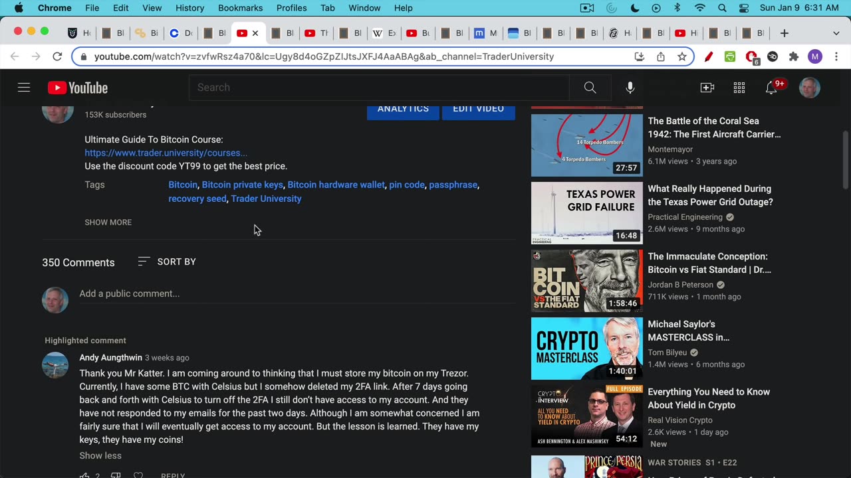The image size is (851, 478).
Task: Click the Trader University tag link
Action: pyautogui.click(x=266, y=199)
